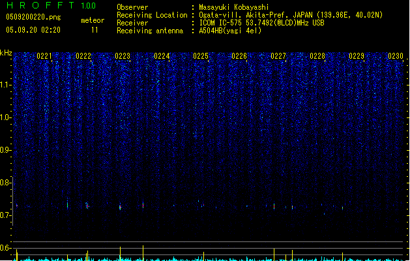The height and width of the screenshot is (261, 410).
Task: Click the date stamp 05.09.20 02:20
Action: [x=33, y=30]
